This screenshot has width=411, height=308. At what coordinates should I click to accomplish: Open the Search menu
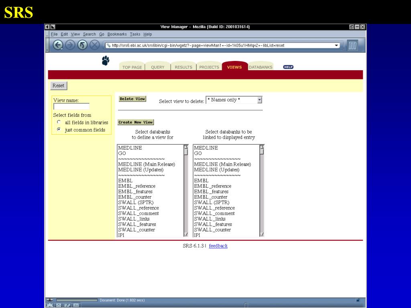pyautogui.click(x=90, y=34)
